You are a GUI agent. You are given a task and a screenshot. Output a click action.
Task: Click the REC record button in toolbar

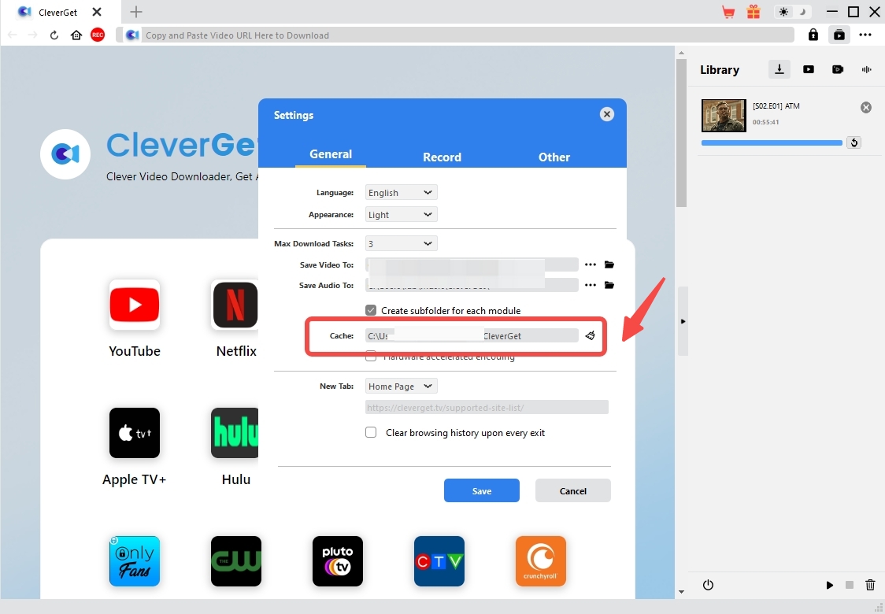tap(98, 35)
